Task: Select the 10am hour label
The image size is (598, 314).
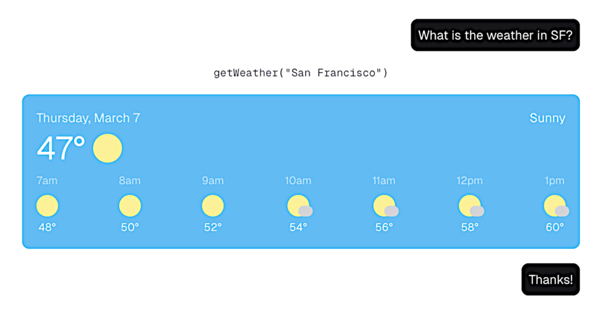Action: click(x=298, y=181)
